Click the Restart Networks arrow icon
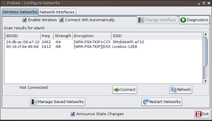The height and width of the screenshot is (121, 212). [x=145, y=102]
